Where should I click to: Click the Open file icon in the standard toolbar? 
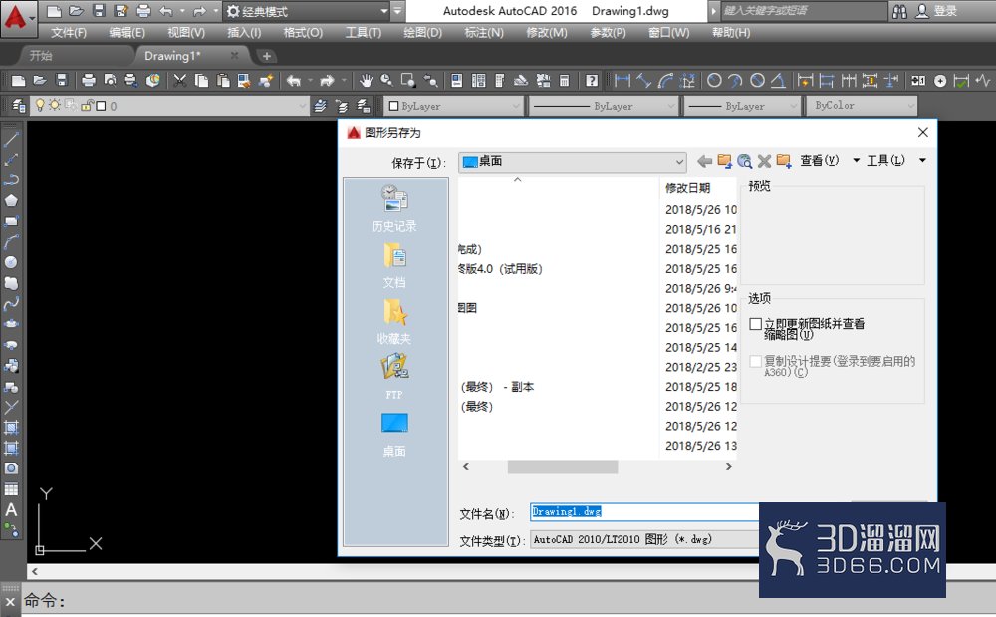pyautogui.click(x=40, y=81)
